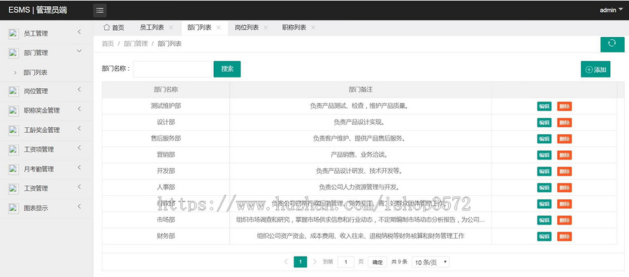Collapse the 部门管理 menu chevron
Viewport: 629px width, 277px height.
(x=80, y=51)
